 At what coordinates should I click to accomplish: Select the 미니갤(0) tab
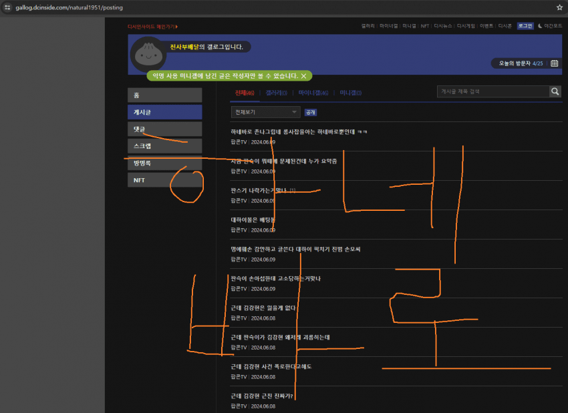350,93
